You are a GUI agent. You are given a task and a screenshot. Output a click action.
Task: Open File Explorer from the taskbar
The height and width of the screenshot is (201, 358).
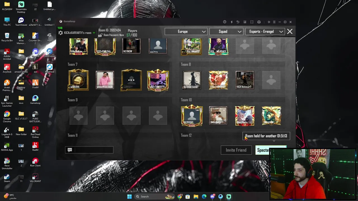(x=196, y=197)
